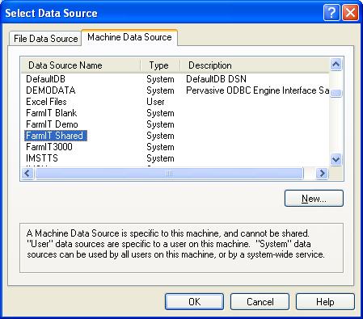Screen dimensions: 363x319
Task: Click the vertical scrollbar up arrow
Action: (x=336, y=65)
